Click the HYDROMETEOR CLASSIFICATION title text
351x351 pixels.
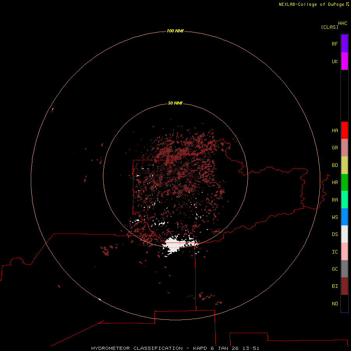[x=137, y=348]
